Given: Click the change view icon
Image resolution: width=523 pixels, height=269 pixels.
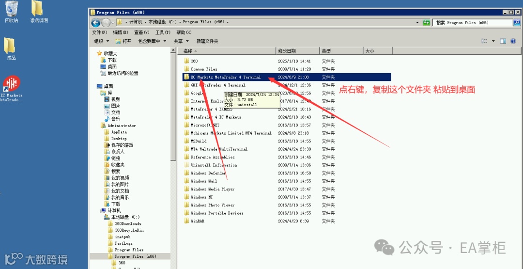Looking at the screenshot, I should coord(485,41).
